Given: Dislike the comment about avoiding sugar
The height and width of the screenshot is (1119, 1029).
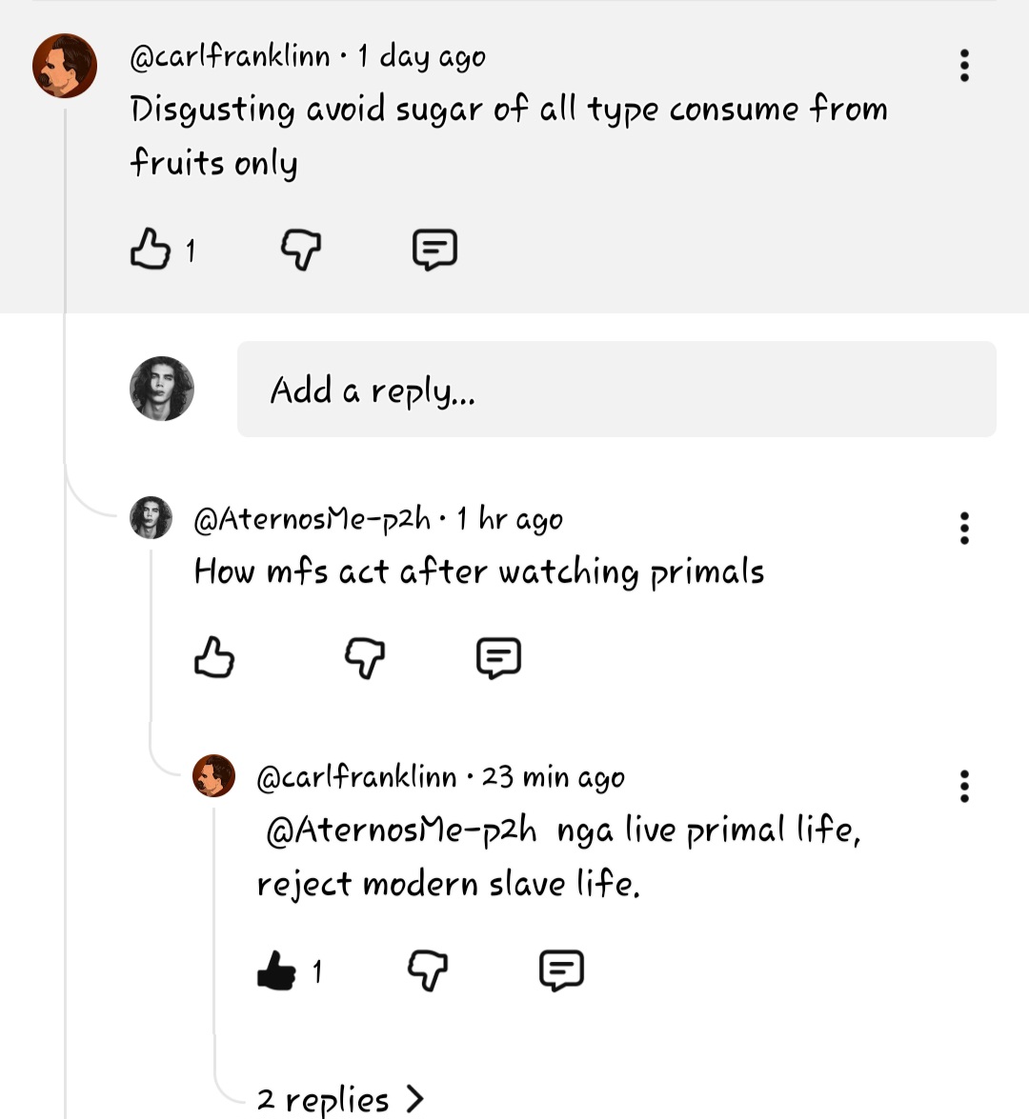Looking at the screenshot, I should 300,250.
